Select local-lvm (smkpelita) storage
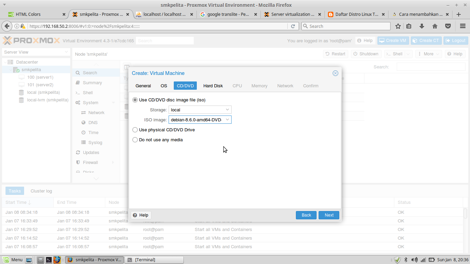Screen dimensions: 470x264 [47, 100]
